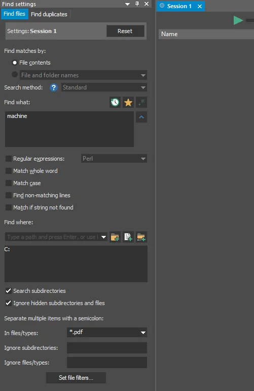Uncheck Search subdirectories
This screenshot has height=391, width=254.
click(9, 291)
